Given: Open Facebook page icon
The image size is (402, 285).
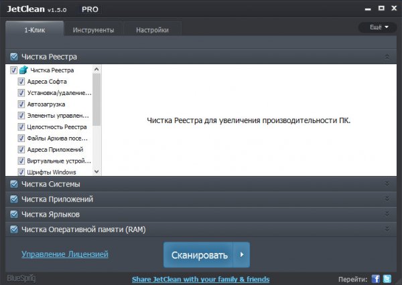Looking at the screenshot, I should tap(376, 279).
